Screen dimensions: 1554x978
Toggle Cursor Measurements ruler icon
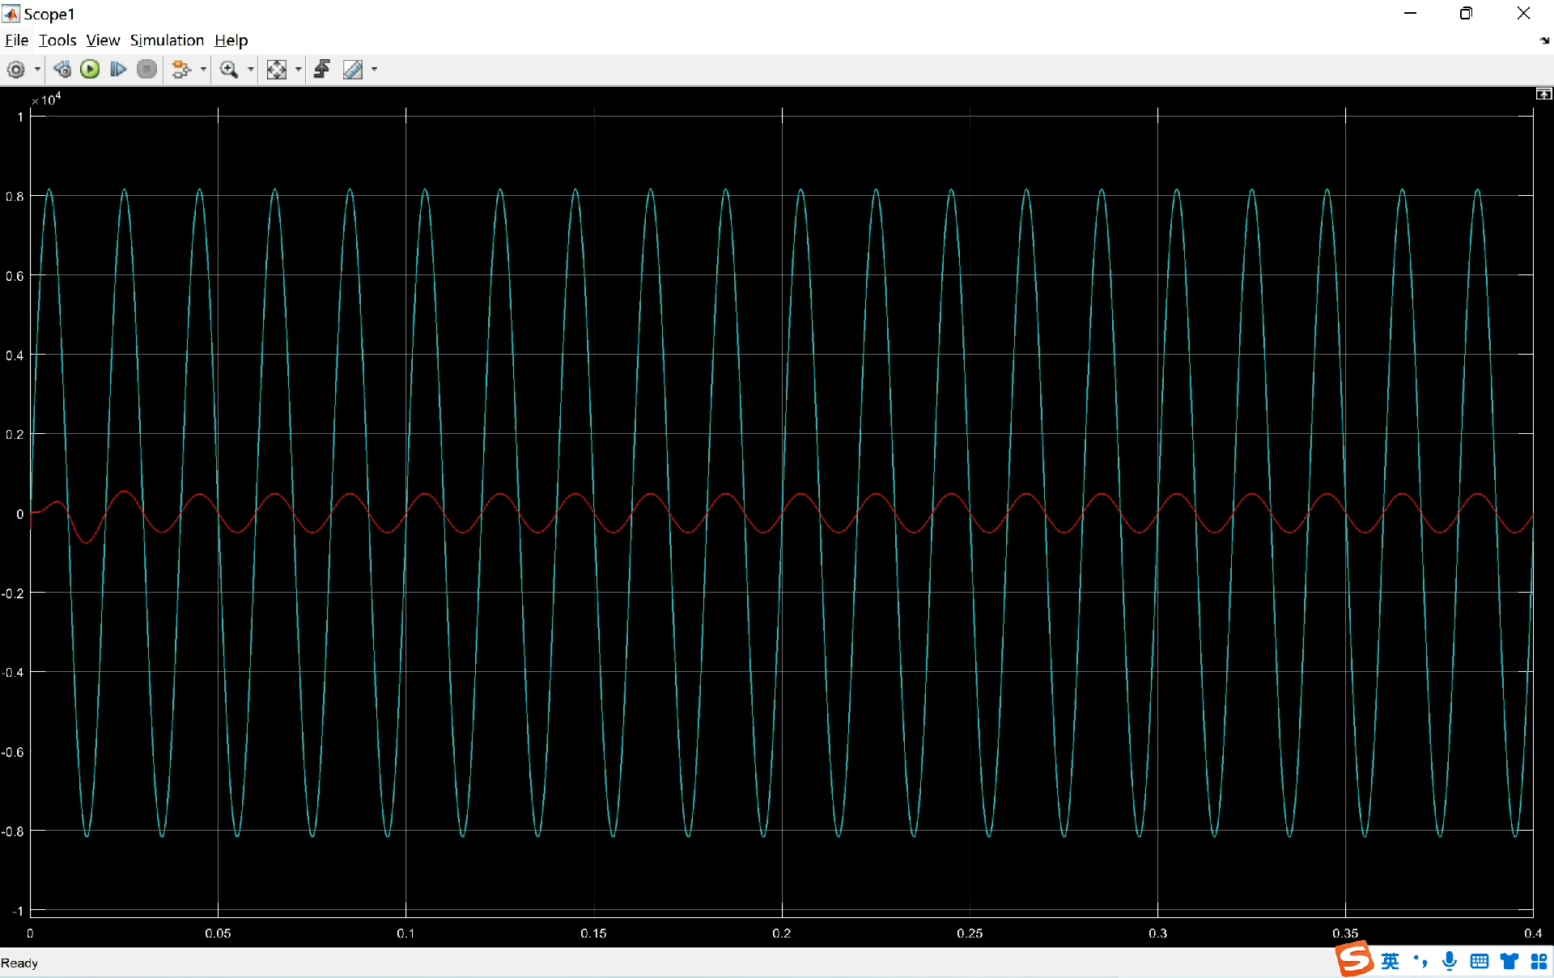tap(353, 70)
